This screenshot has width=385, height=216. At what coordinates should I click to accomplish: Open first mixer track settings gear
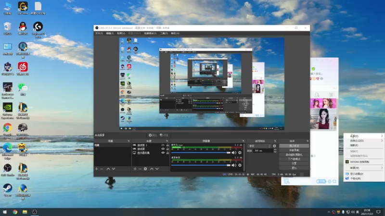coord(240,153)
